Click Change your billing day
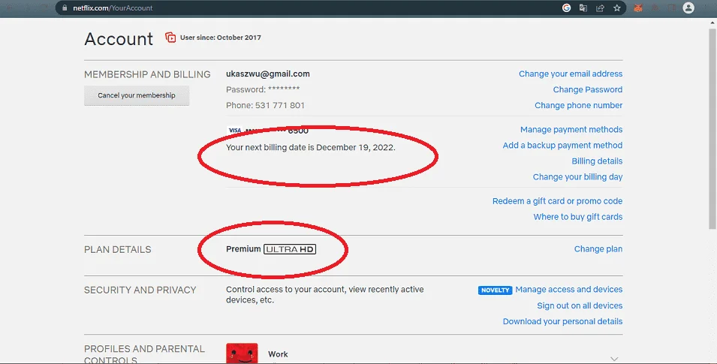The image size is (717, 364). (x=577, y=177)
